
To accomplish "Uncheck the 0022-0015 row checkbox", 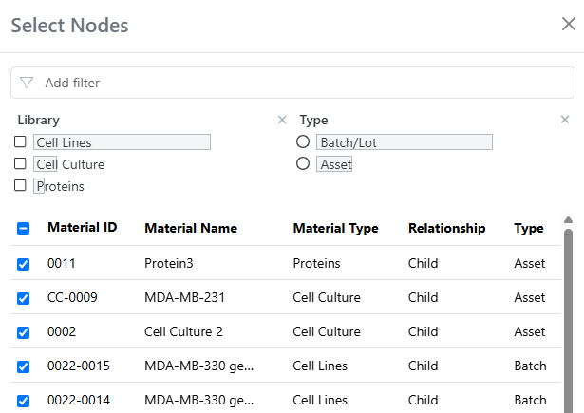I will click(x=23, y=366).
